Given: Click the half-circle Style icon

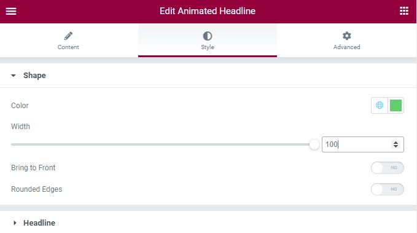Looking at the screenshot, I should tap(208, 36).
